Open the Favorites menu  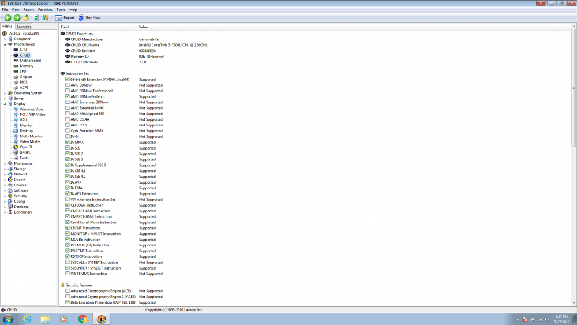point(45,10)
